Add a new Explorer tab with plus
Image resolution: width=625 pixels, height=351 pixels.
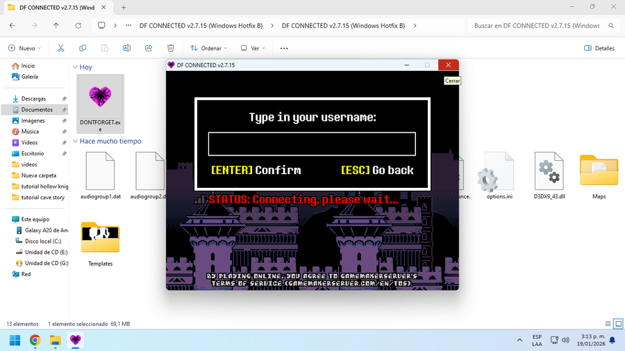(124, 8)
